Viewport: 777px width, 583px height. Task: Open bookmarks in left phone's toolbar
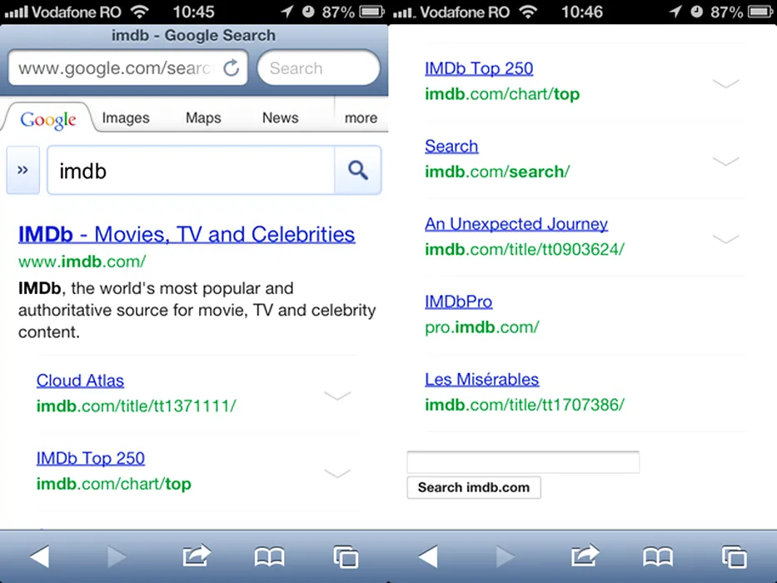pyautogui.click(x=269, y=556)
